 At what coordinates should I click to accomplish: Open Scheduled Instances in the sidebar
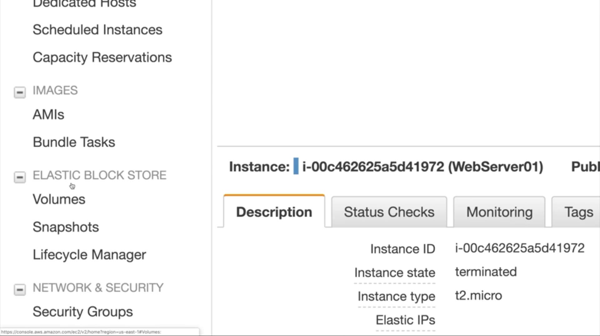click(x=97, y=30)
